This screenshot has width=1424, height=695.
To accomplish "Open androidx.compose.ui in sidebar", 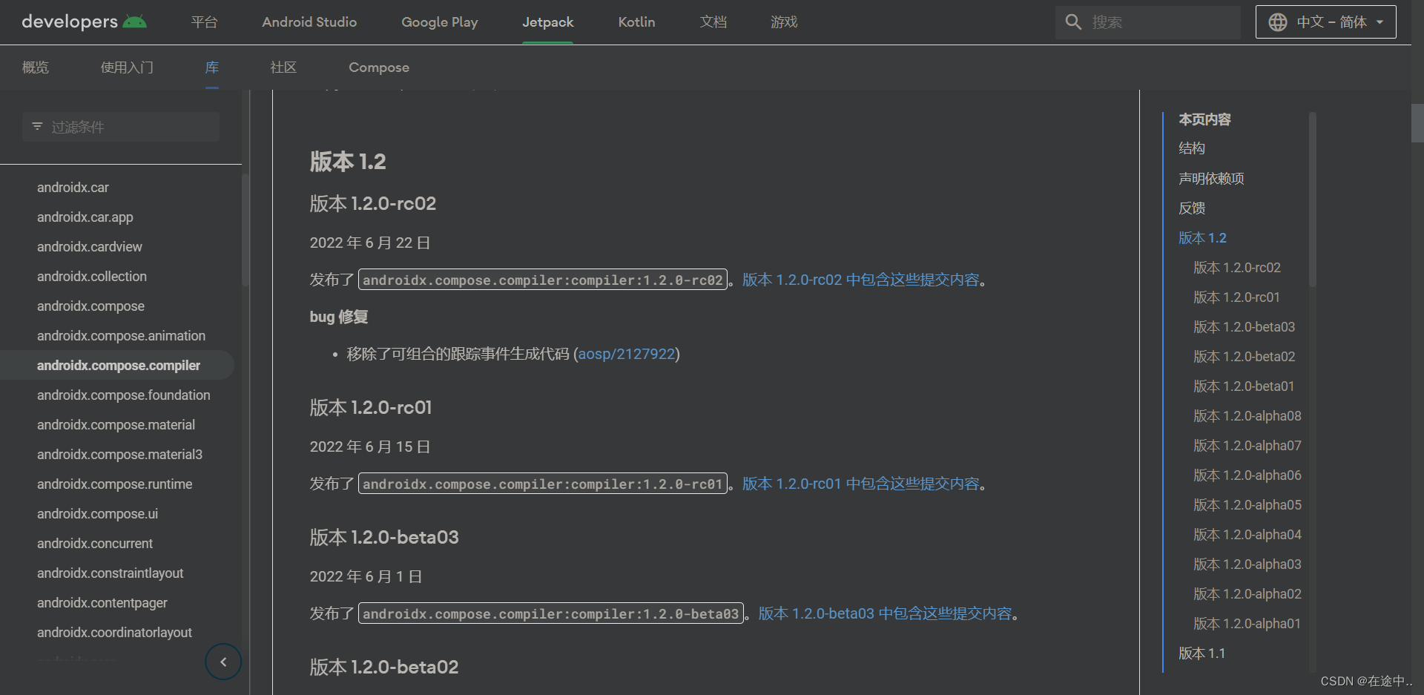I will click(97, 514).
